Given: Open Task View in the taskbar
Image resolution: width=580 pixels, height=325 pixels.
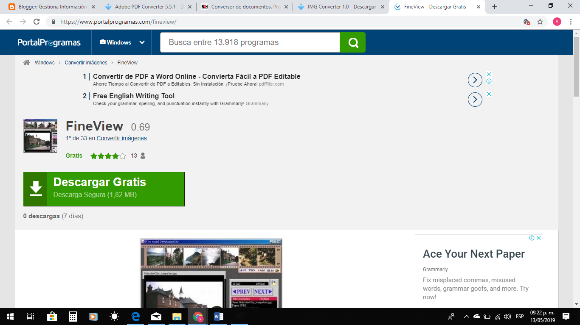Looking at the screenshot, I should click(x=30, y=317).
